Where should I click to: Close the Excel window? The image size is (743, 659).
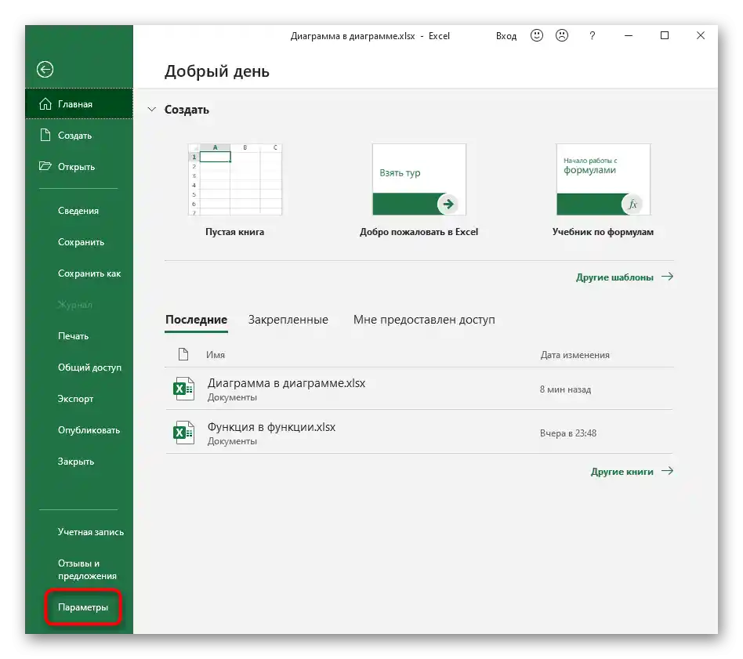pos(701,35)
